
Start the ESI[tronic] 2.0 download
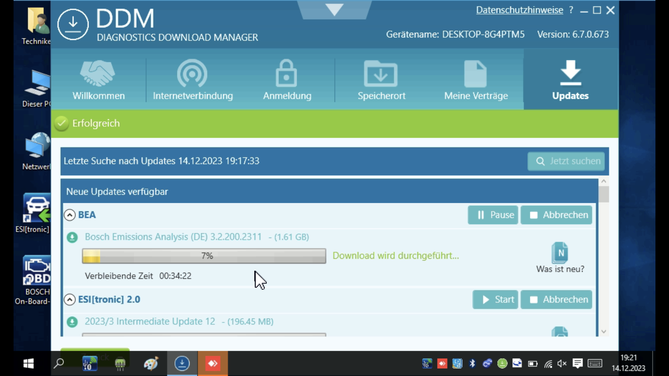pyautogui.click(x=495, y=300)
